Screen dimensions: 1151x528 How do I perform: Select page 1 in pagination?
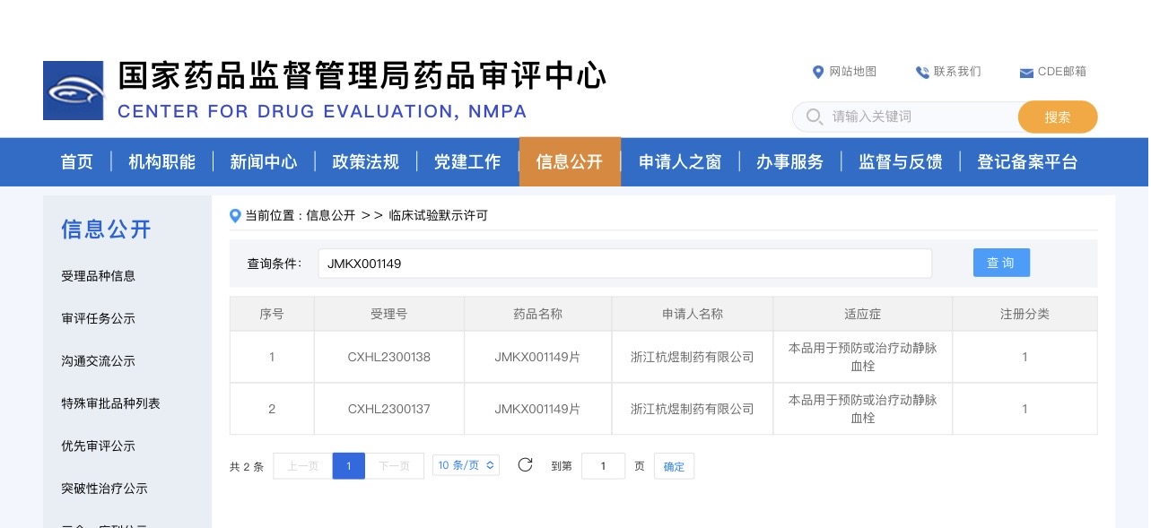point(348,466)
